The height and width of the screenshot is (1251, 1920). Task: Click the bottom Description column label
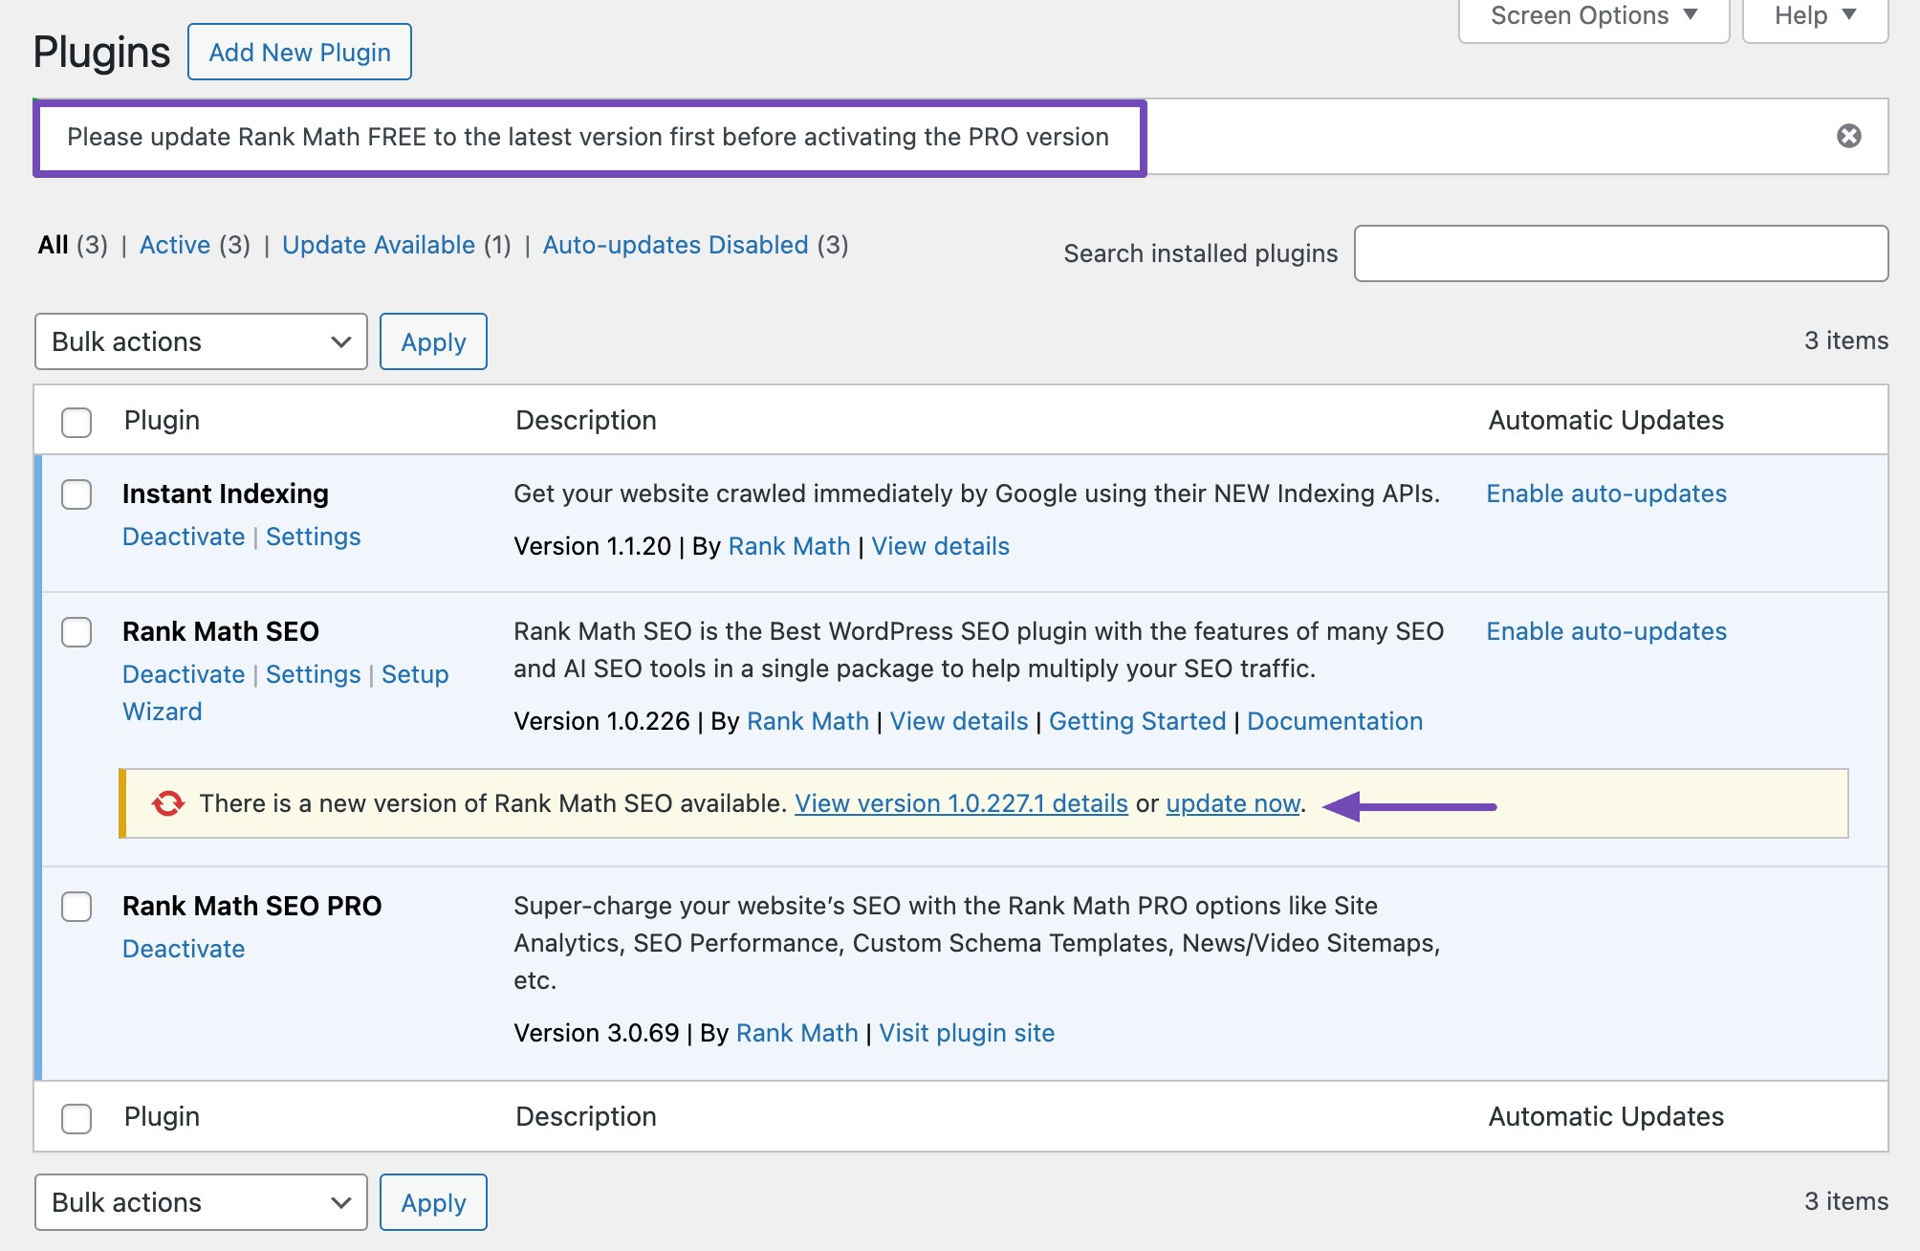(586, 1116)
